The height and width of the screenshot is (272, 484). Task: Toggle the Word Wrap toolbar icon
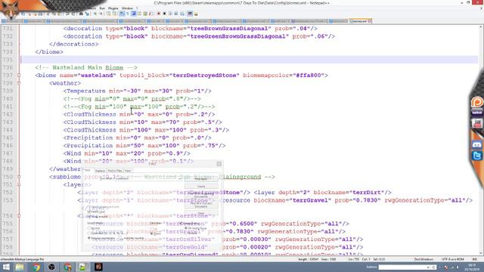pyautogui.click(x=122, y=14)
